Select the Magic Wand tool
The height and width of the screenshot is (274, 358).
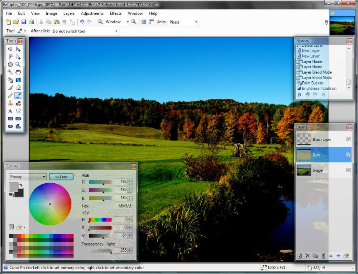click(10, 72)
